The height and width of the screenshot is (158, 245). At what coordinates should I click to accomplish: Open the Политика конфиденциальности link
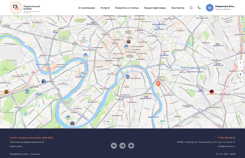tap(27, 142)
